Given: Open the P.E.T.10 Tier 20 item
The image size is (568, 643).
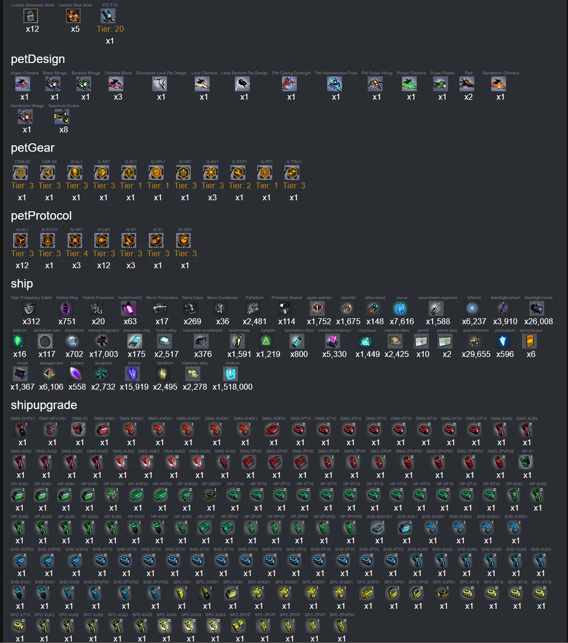Looking at the screenshot, I should [x=108, y=16].
